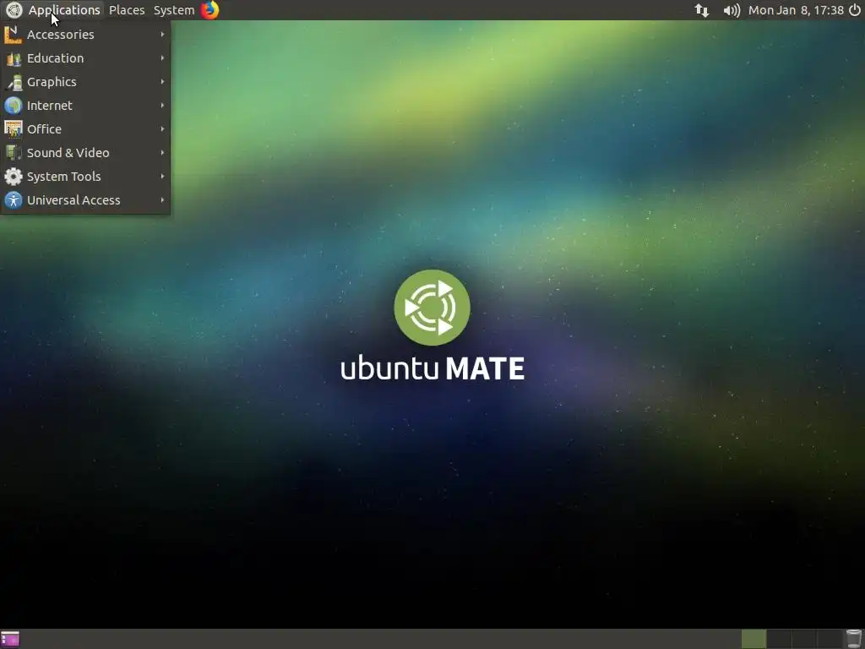
Task: Expand the arrow beside Internet
Action: coord(162,106)
